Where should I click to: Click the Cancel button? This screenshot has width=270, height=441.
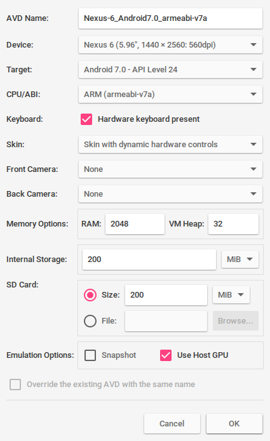[x=172, y=424]
